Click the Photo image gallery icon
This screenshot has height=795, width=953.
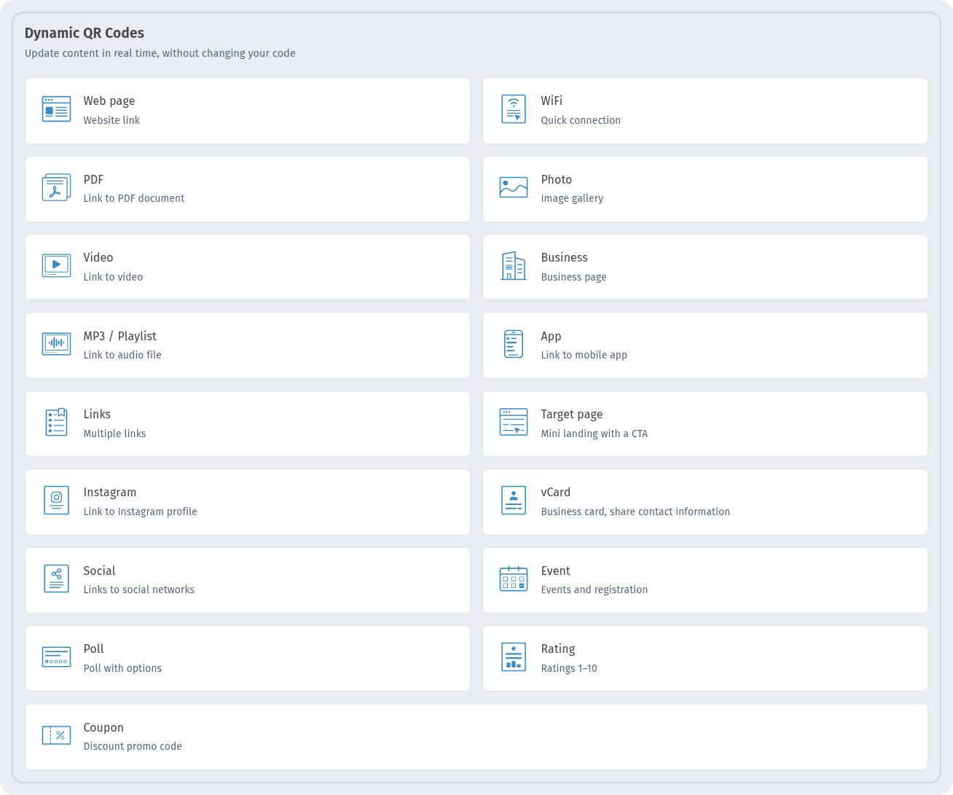514,187
